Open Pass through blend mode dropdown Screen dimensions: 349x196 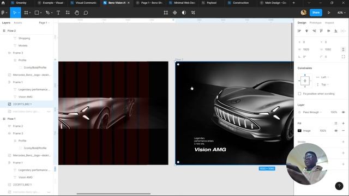[312, 112]
